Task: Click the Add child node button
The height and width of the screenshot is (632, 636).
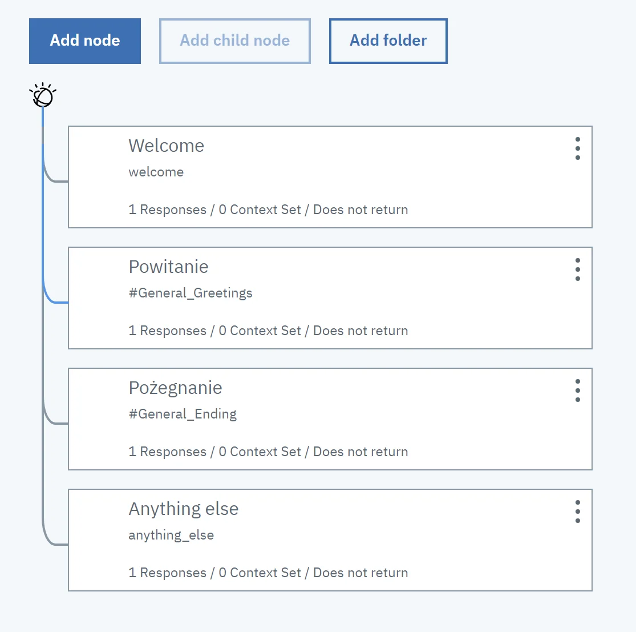Action: 235,41
